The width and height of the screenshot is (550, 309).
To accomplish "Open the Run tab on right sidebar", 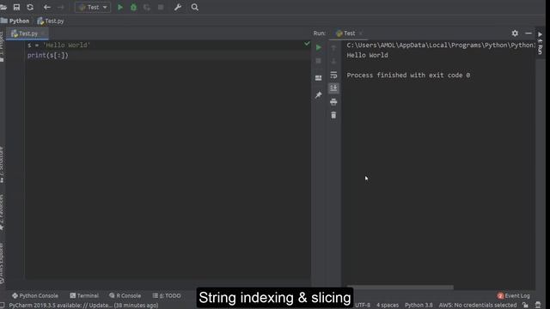I will click(x=540, y=44).
